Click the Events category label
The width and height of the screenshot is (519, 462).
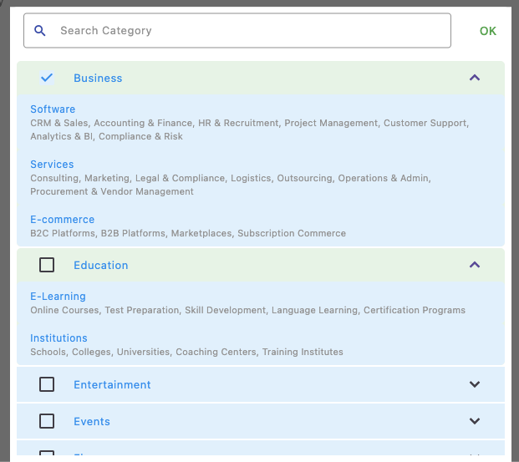pos(92,422)
